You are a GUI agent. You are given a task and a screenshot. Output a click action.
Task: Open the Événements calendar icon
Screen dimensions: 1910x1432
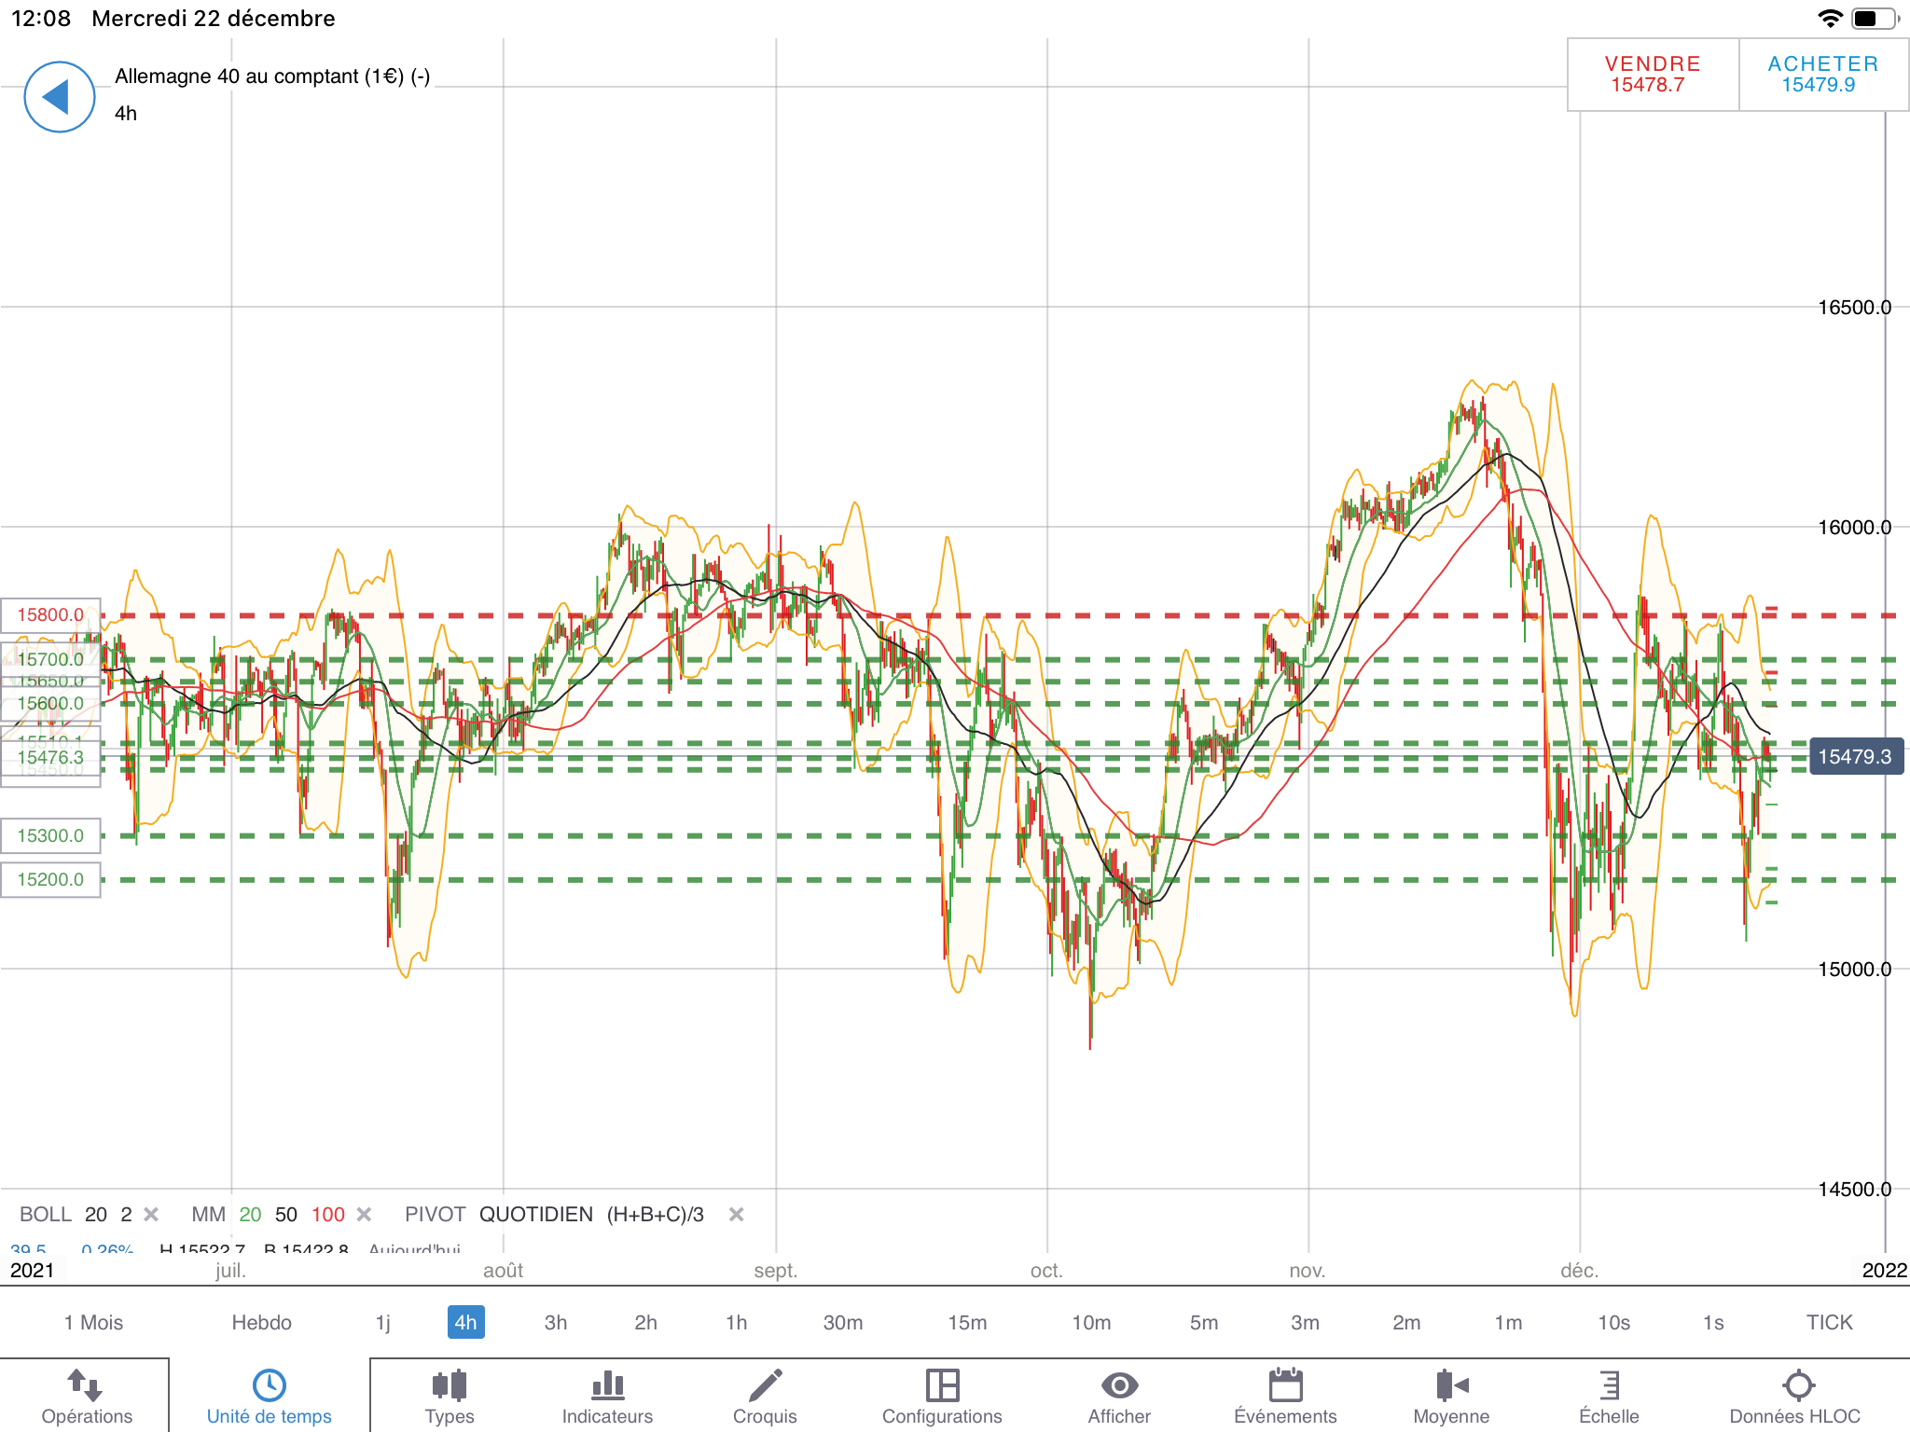tap(1285, 1385)
